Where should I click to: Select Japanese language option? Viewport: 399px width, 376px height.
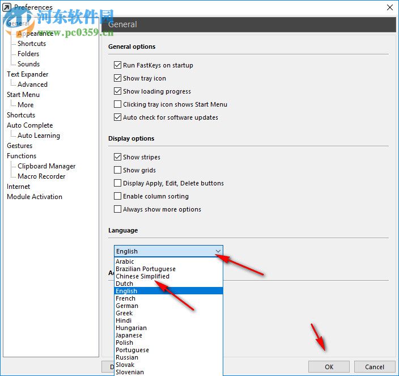tap(168, 335)
